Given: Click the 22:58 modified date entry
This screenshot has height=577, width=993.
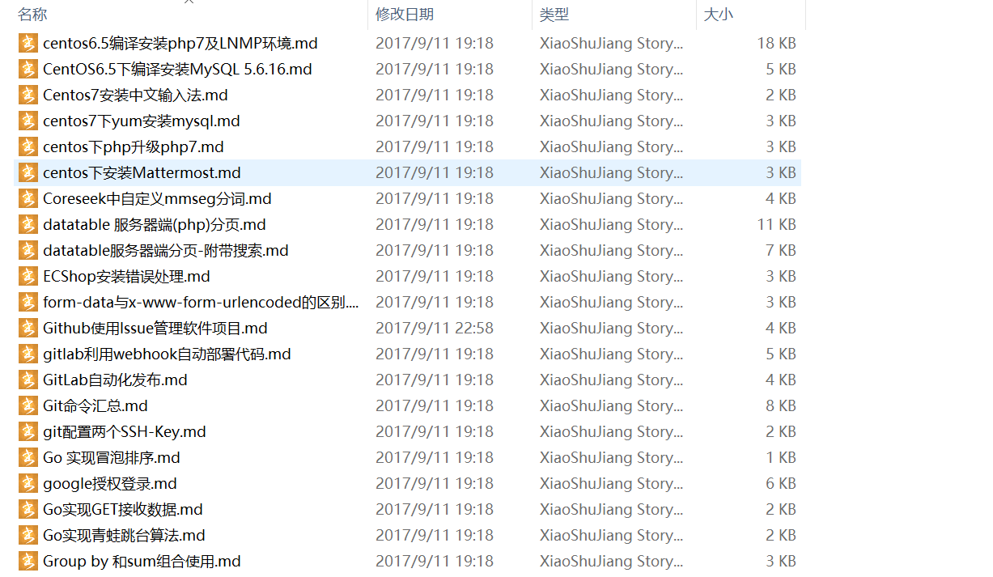Looking at the screenshot, I should 435,328.
